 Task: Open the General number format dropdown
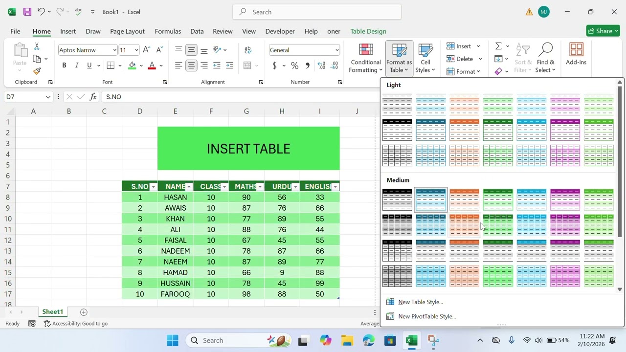(x=337, y=50)
